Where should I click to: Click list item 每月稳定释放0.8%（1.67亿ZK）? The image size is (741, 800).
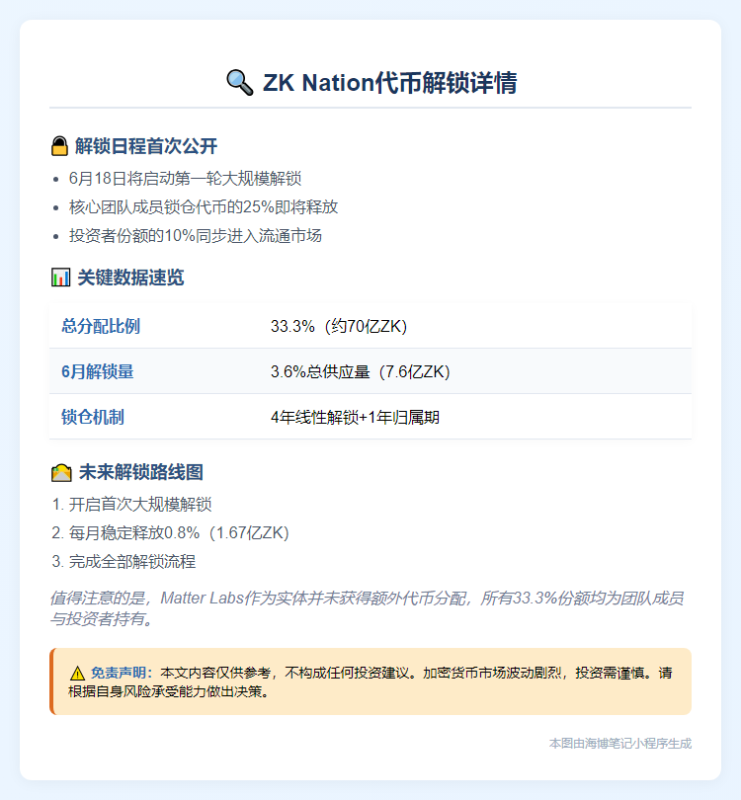pos(179,533)
